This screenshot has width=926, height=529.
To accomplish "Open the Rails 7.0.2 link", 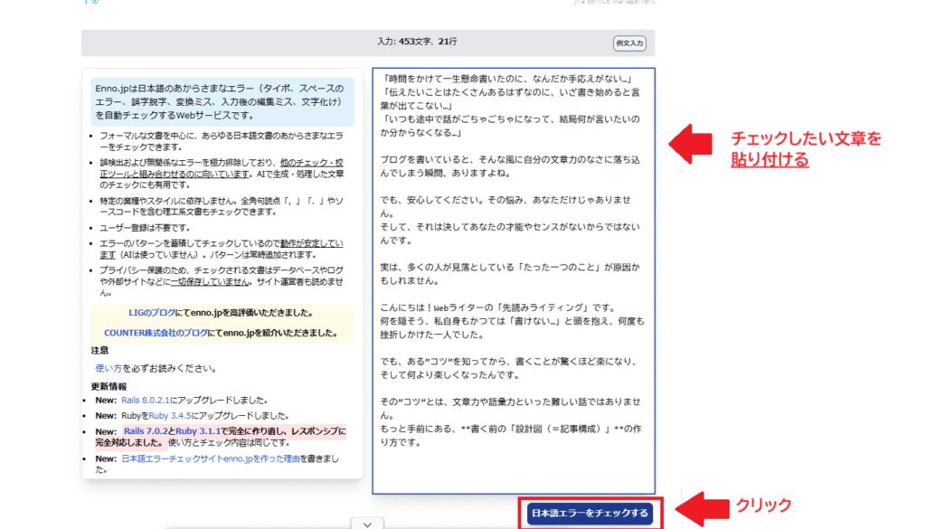I will 145,430.
